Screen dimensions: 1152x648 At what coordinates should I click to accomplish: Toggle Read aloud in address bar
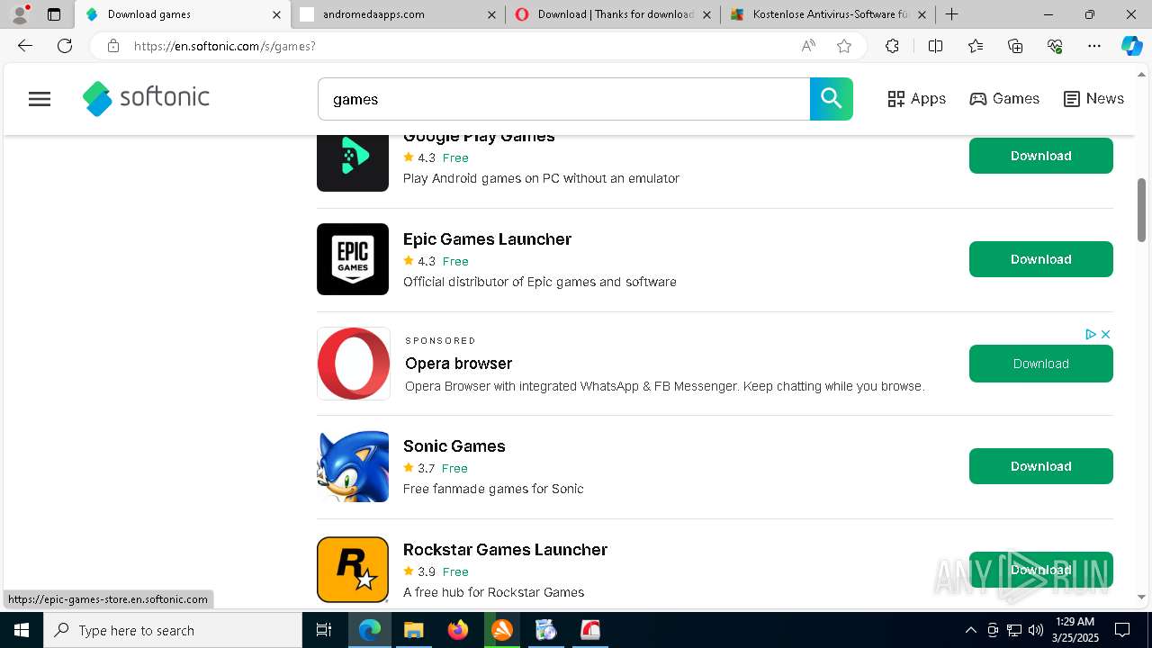tap(808, 46)
